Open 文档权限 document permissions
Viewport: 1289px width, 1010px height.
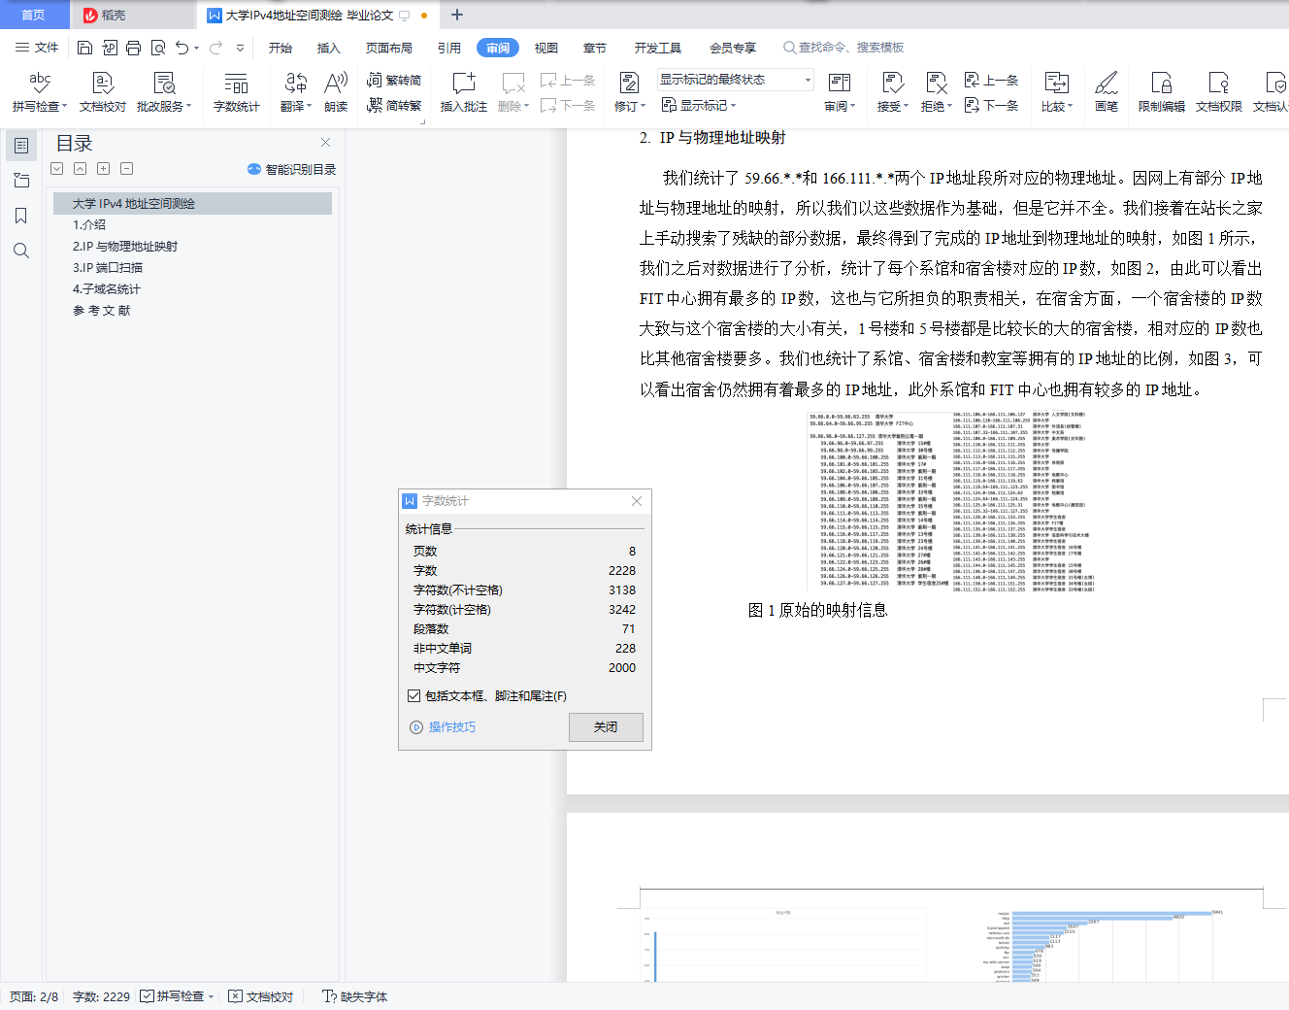1219,92
